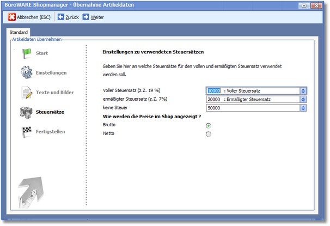
Task: Open the keine Steuer dropdown arrow
Action: (x=303, y=108)
